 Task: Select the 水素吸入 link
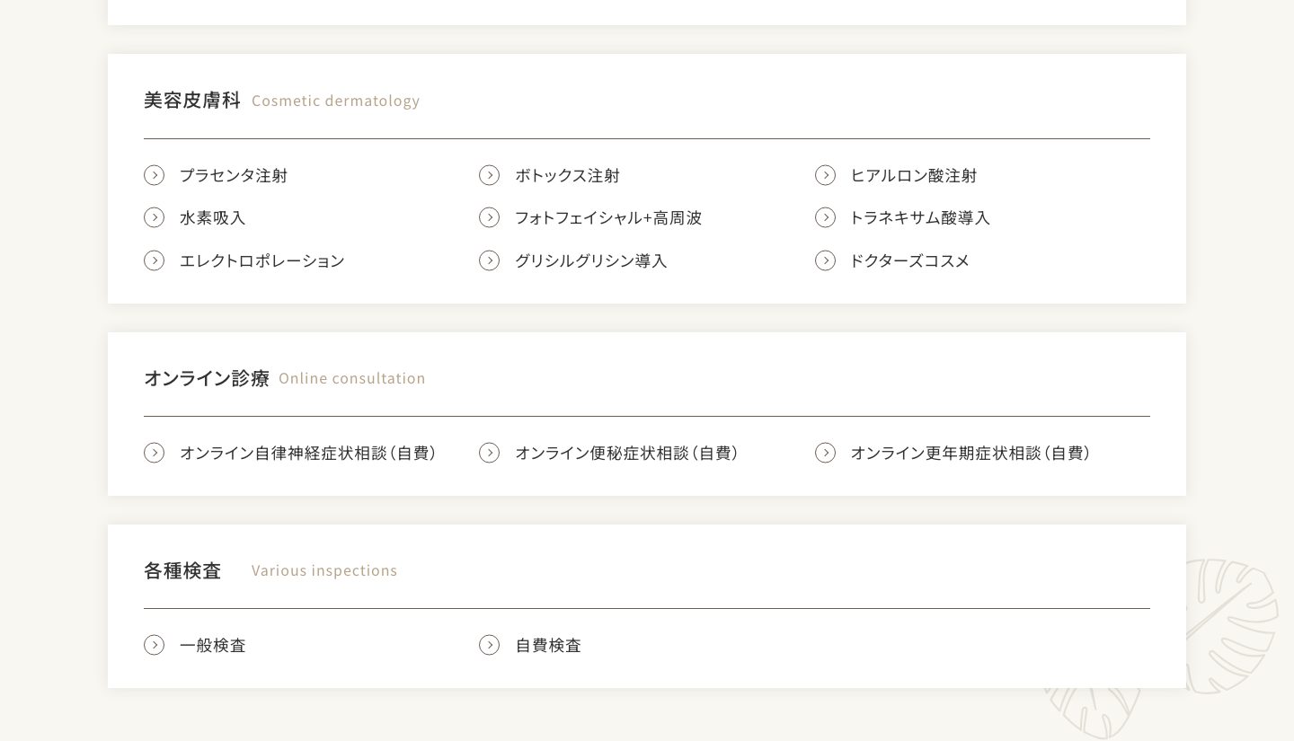[212, 217]
